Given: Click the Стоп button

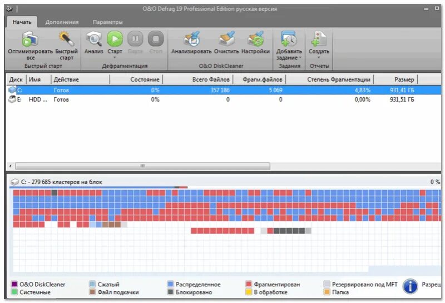Looking at the screenshot, I should click(156, 39).
